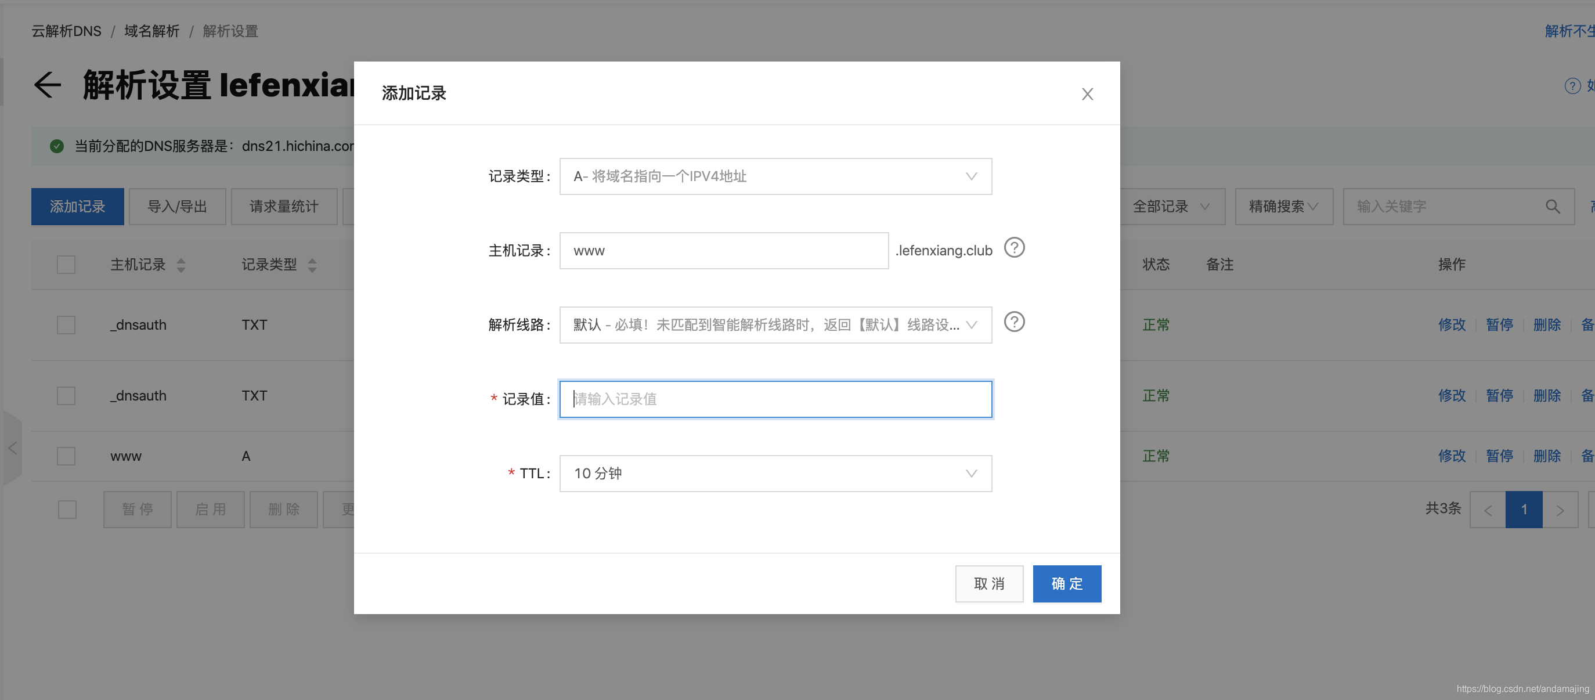
Task: Open the TTL dropdown
Action: [x=775, y=473]
